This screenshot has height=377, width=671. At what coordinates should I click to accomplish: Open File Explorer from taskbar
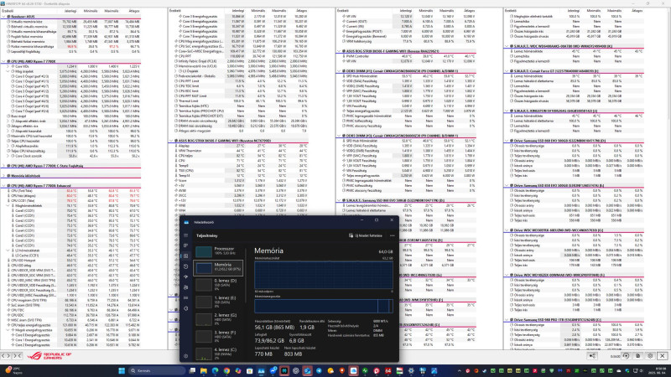[x=204, y=370]
